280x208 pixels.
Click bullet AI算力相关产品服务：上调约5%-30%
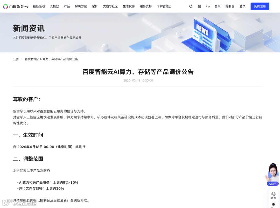(48, 182)
